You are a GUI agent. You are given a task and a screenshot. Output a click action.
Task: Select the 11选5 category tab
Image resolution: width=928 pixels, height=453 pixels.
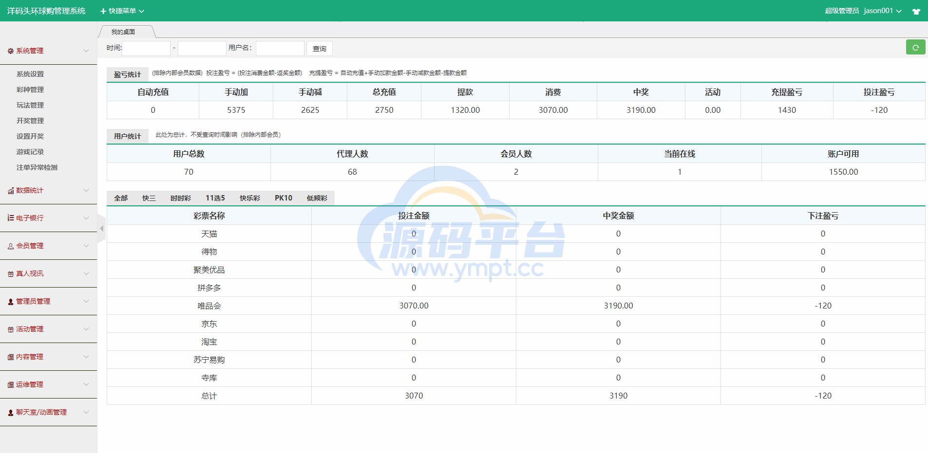click(215, 198)
